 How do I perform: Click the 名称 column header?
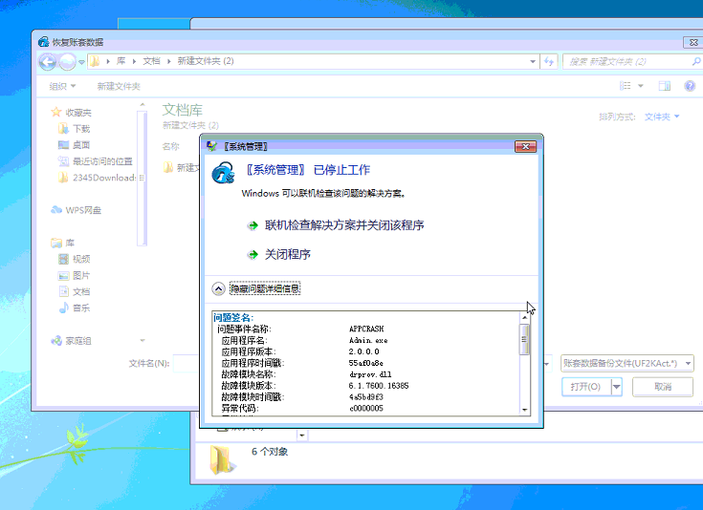coord(171,146)
